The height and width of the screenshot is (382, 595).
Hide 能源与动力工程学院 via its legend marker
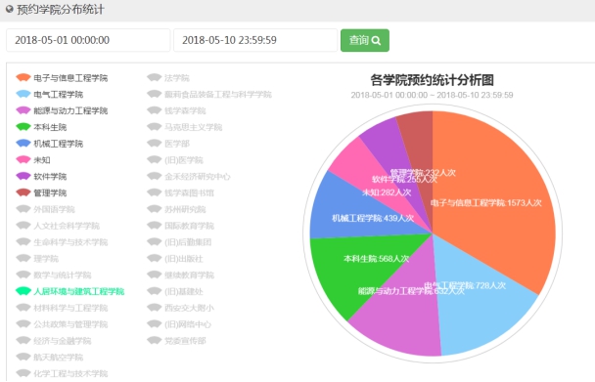[x=23, y=110]
